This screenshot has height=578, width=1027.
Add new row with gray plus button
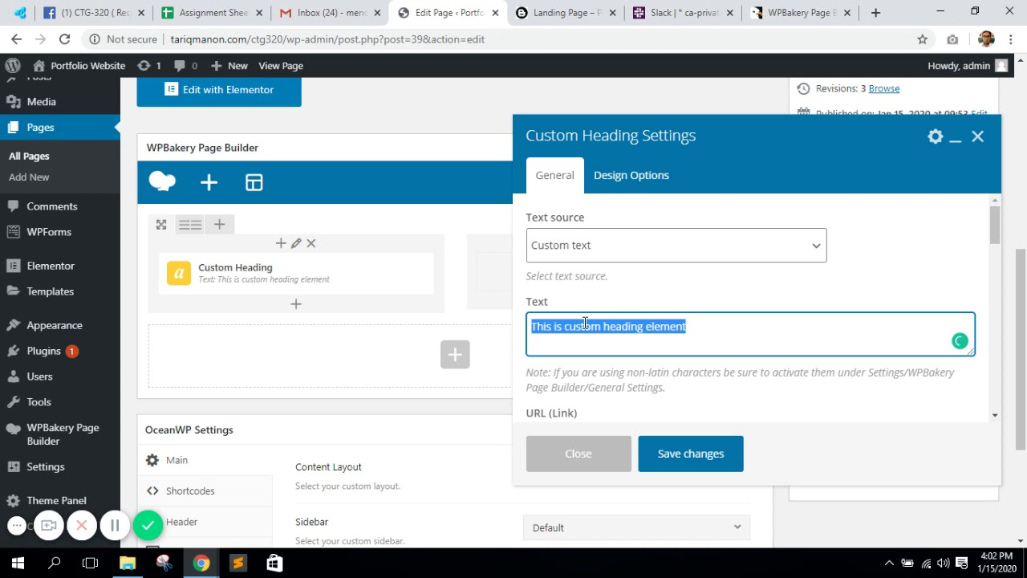tap(455, 355)
